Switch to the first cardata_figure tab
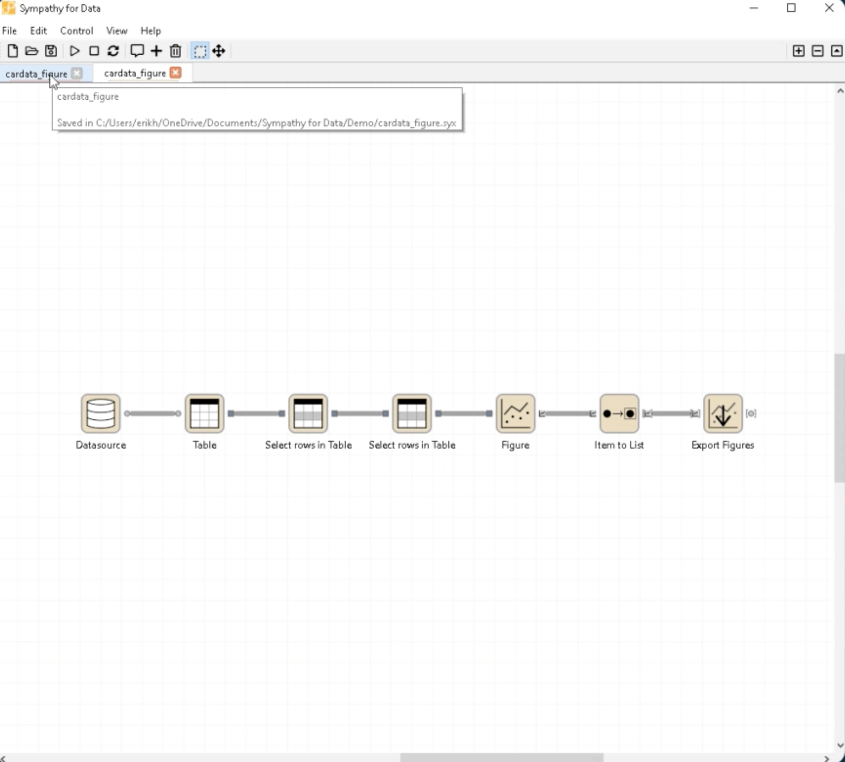This screenshot has height=762, width=845. [x=36, y=73]
